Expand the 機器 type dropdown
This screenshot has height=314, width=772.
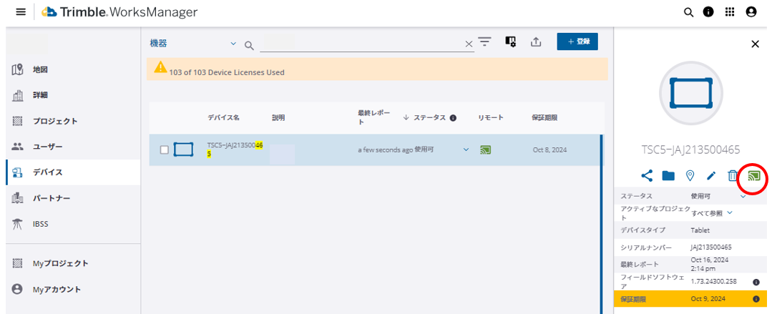click(233, 44)
